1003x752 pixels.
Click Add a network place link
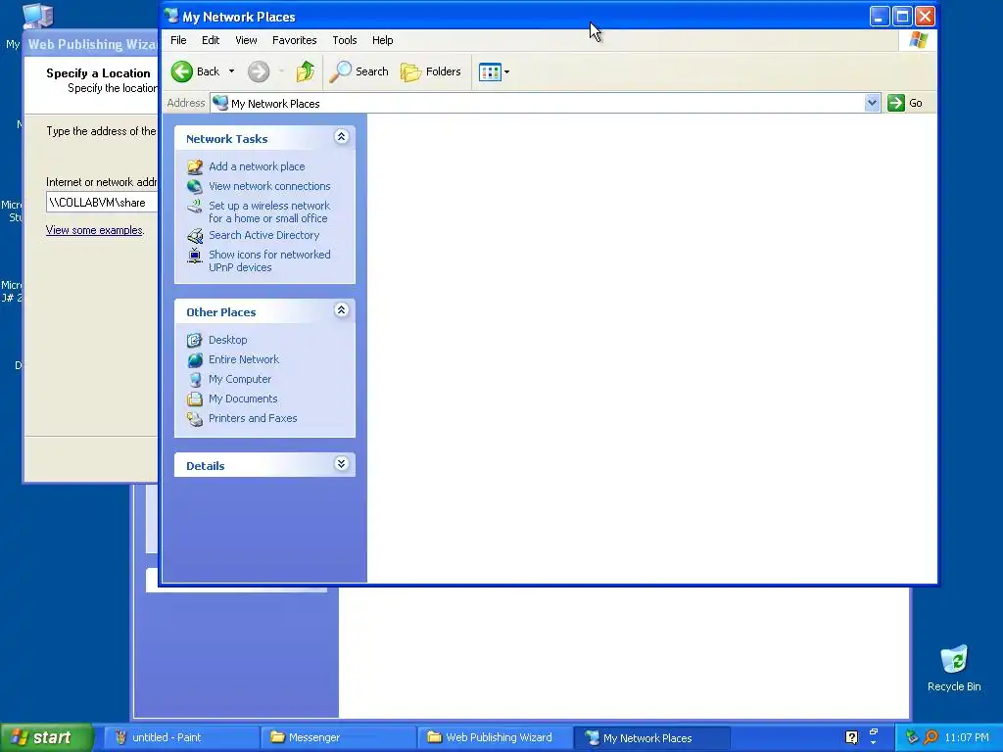point(257,166)
